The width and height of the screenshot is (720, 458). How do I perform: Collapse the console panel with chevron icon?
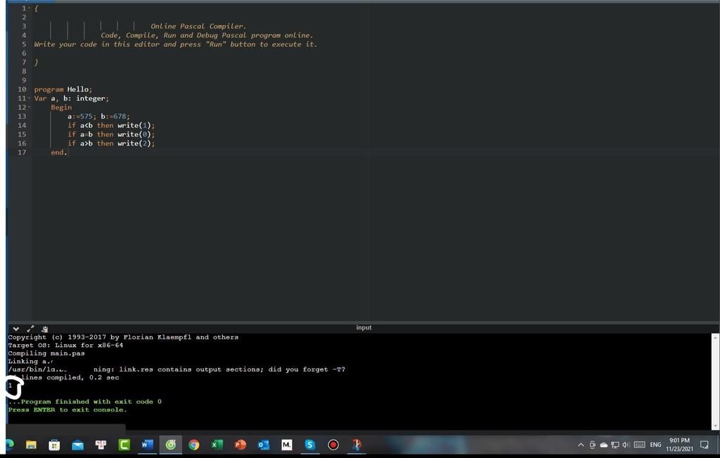click(16, 329)
